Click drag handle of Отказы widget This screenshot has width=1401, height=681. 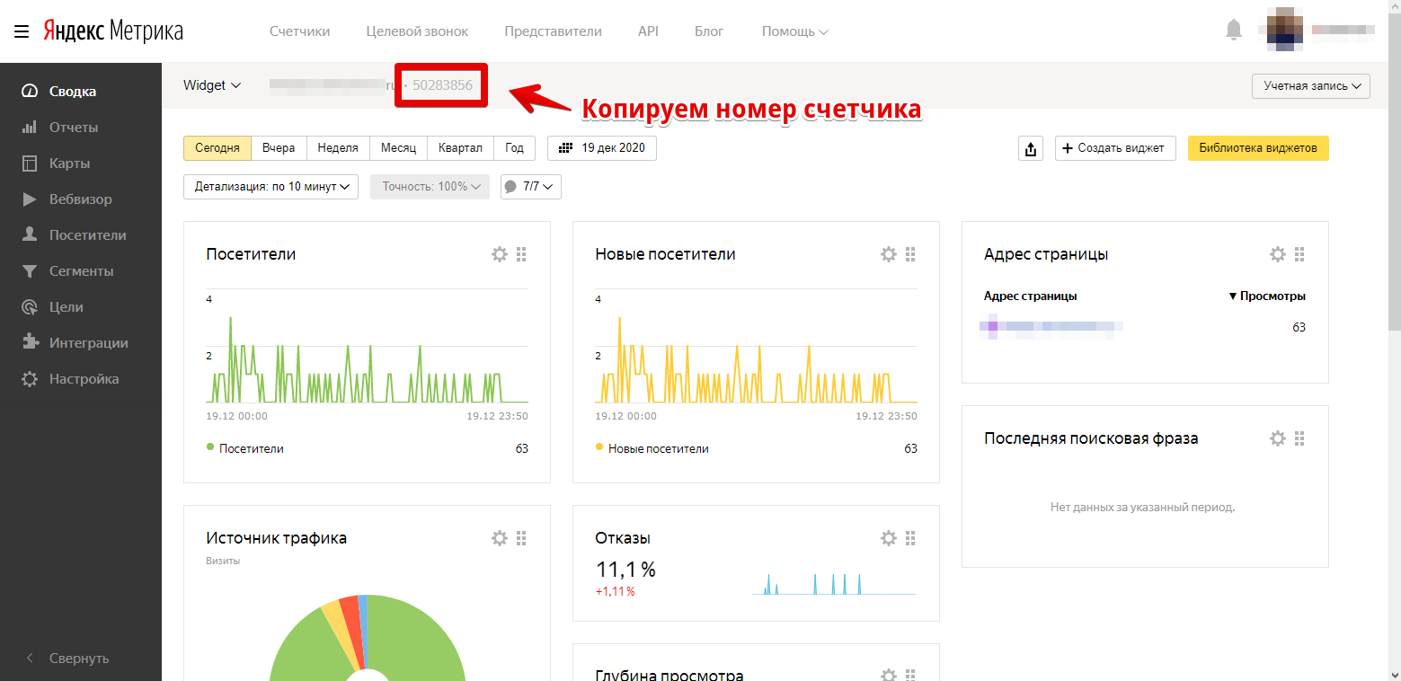(x=910, y=538)
